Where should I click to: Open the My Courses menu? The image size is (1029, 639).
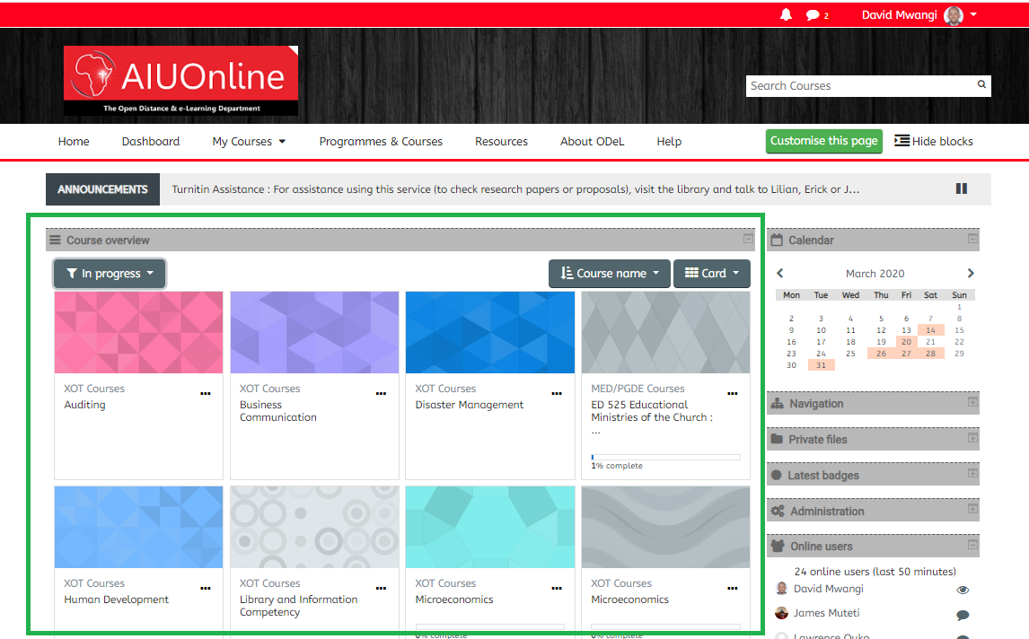249,142
